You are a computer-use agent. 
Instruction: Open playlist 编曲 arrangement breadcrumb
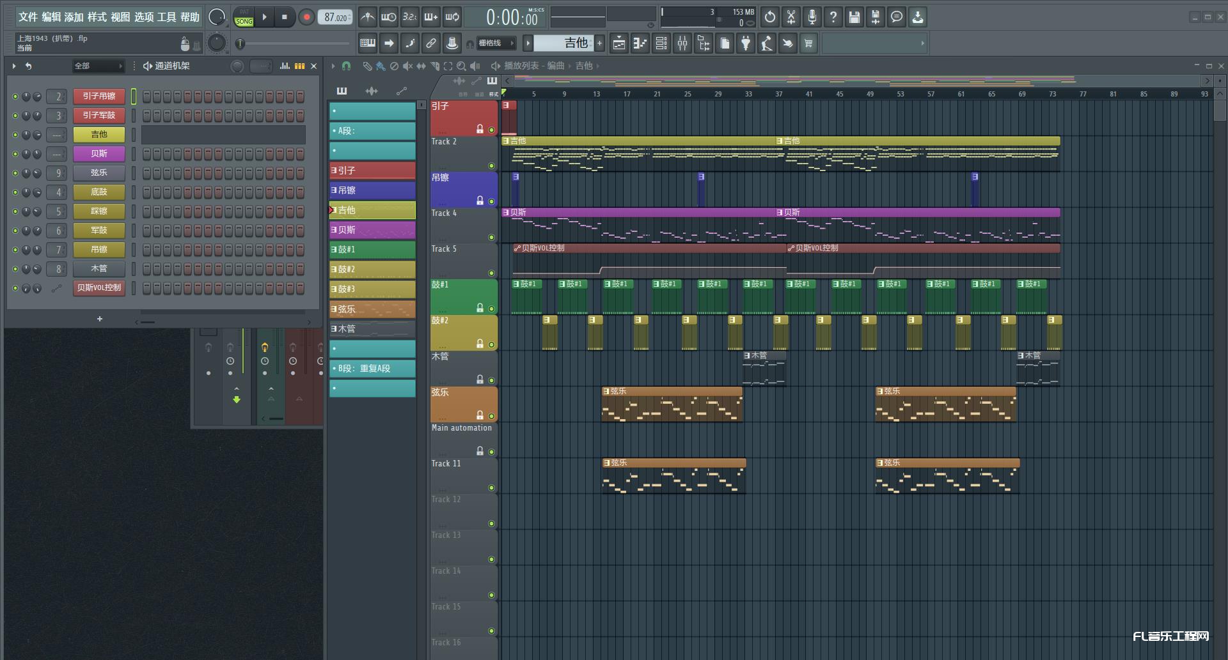pyautogui.click(x=556, y=66)
